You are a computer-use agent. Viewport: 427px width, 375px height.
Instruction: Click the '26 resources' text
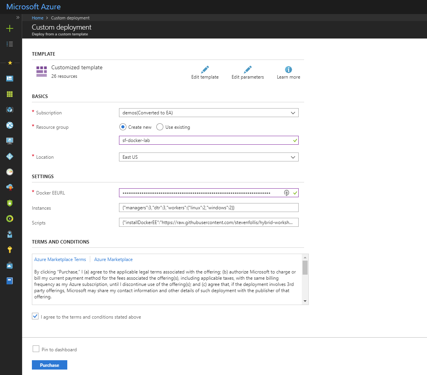tap(64, 76)
